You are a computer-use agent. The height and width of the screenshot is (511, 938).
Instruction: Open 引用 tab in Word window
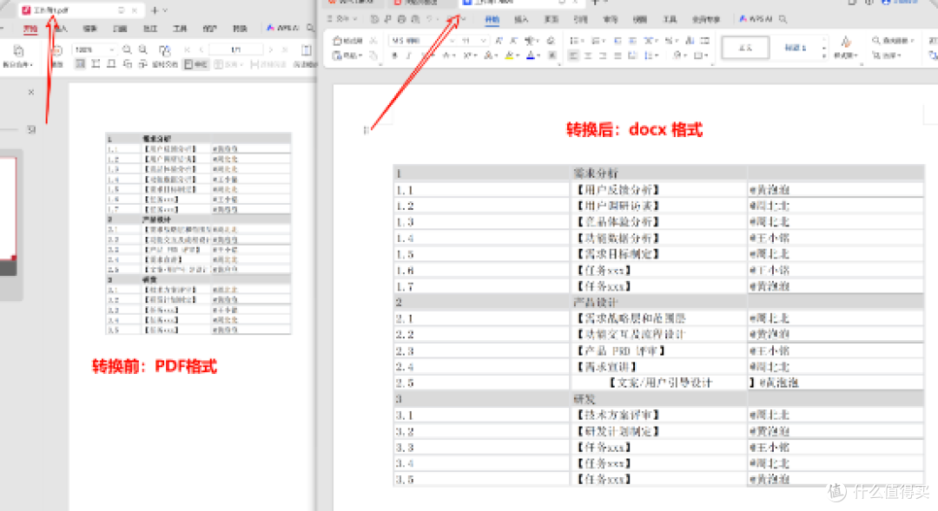[580, 19]
